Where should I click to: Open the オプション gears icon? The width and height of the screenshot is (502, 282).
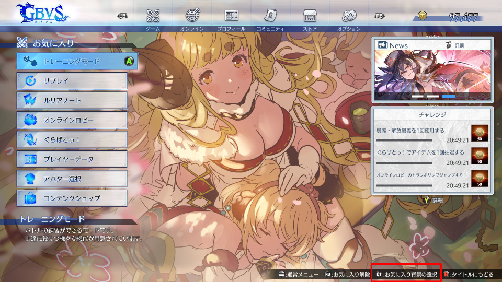click(x=349, y=16)
